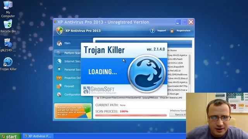
Task: Select the Worm.VBS.Peach infection row
Action: (x=175, y=59)
